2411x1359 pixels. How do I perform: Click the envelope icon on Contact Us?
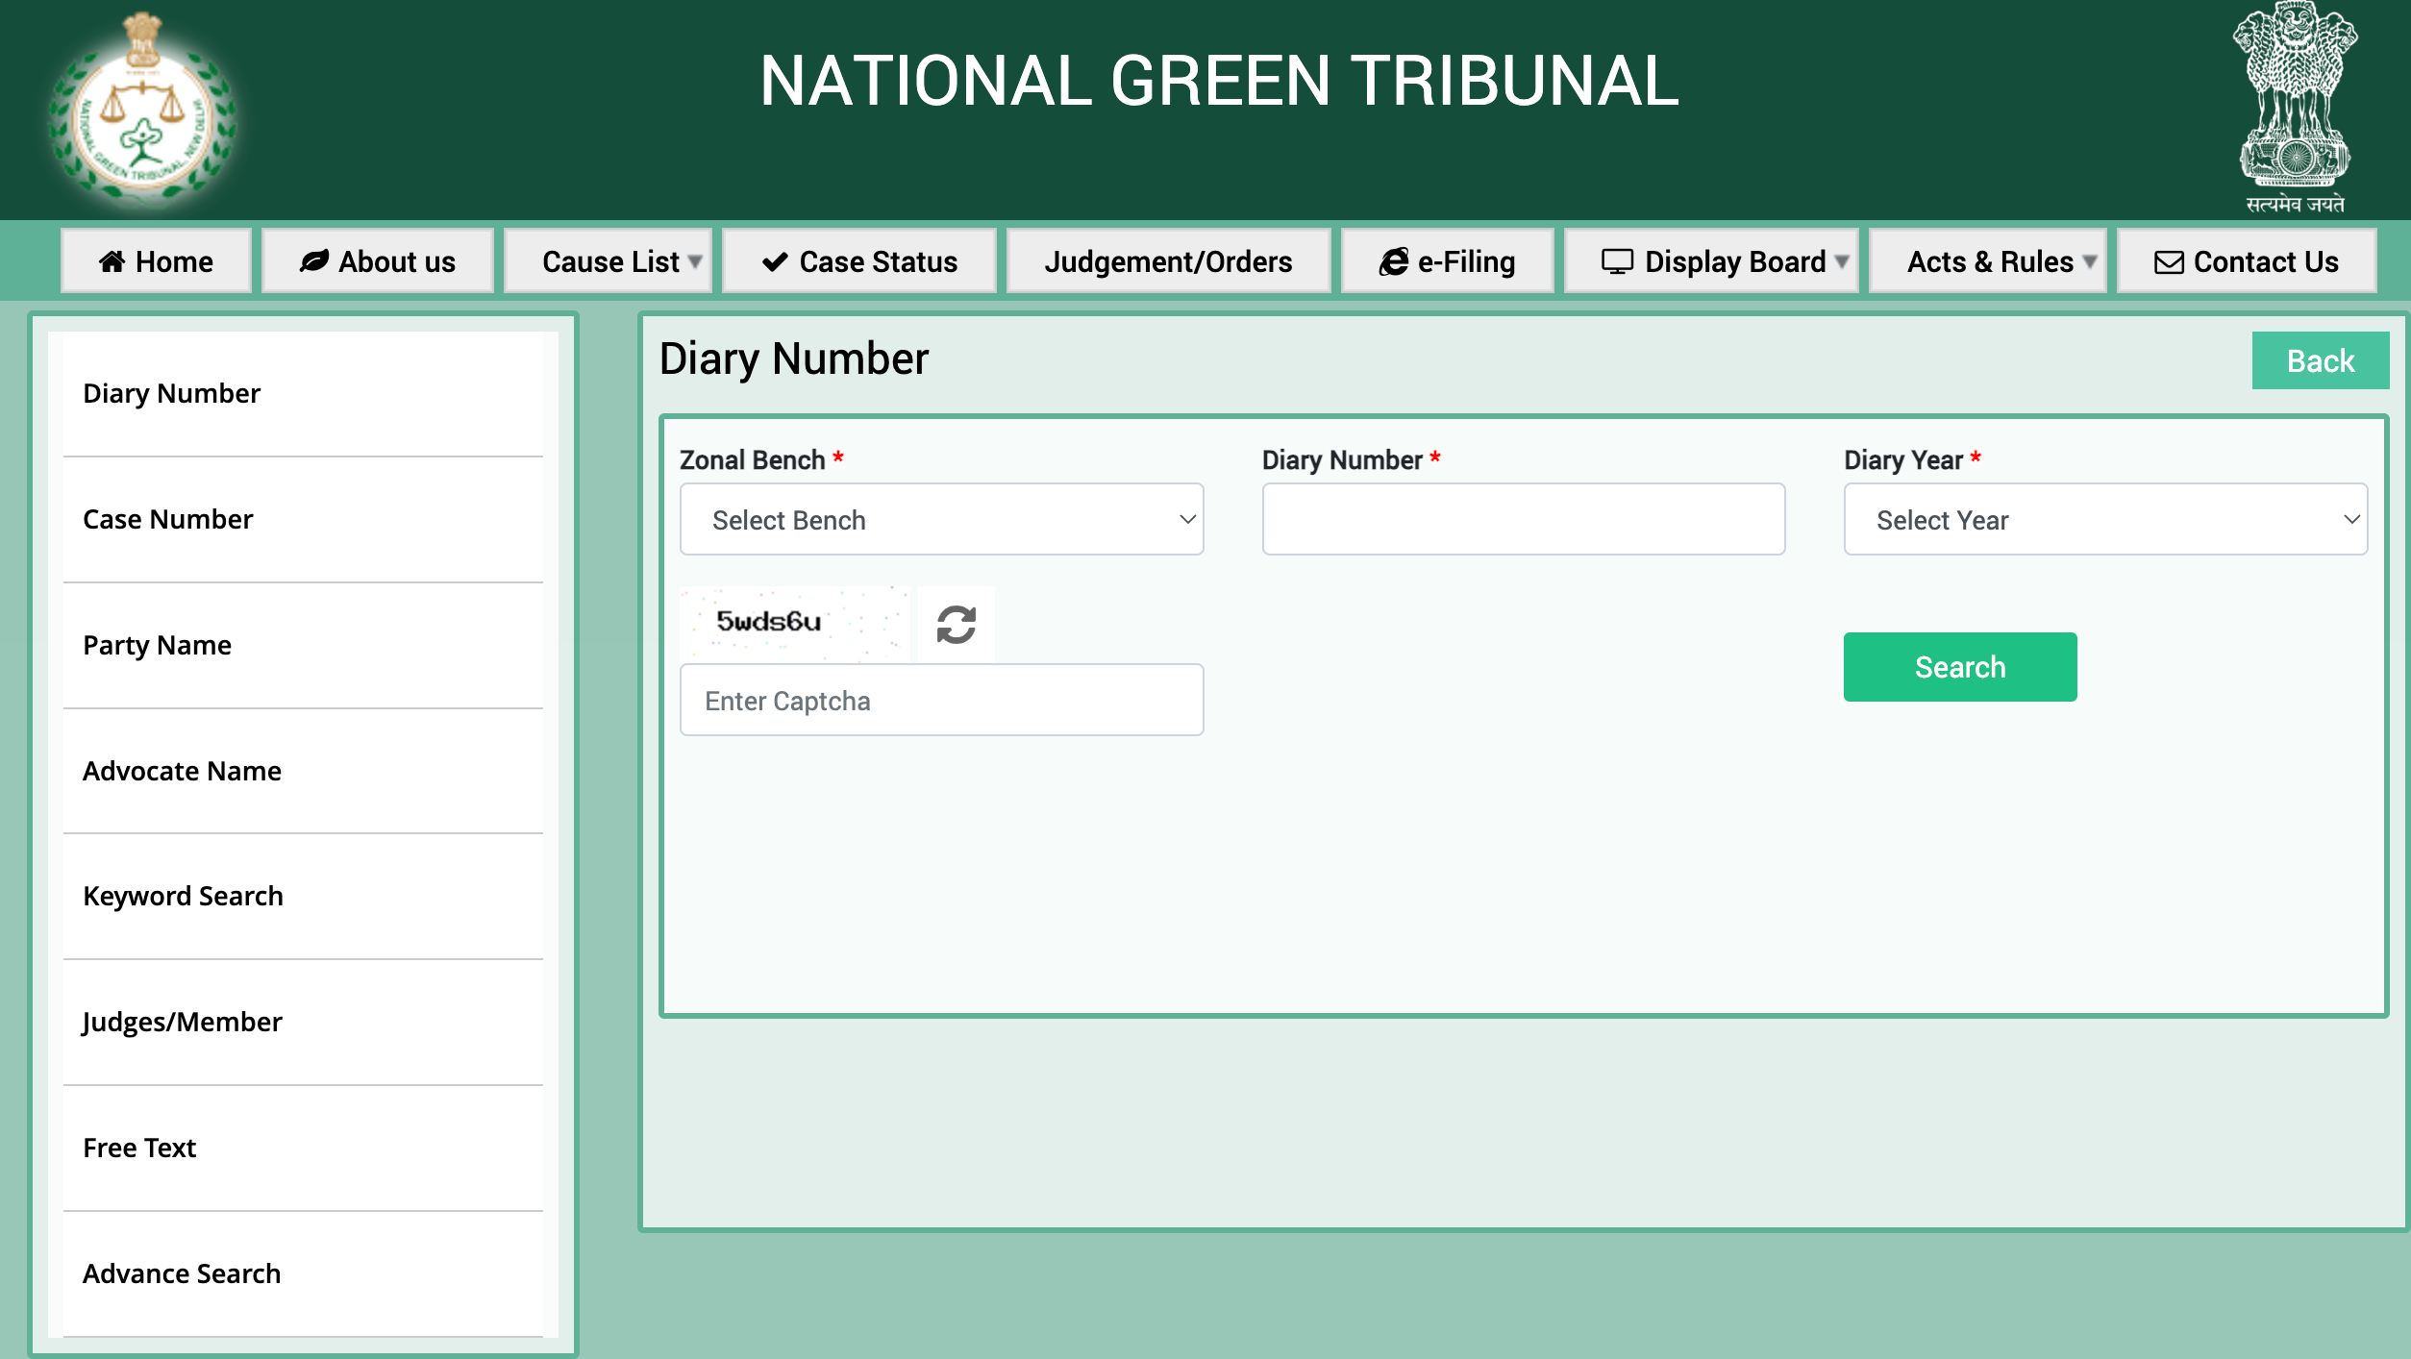2169,261
